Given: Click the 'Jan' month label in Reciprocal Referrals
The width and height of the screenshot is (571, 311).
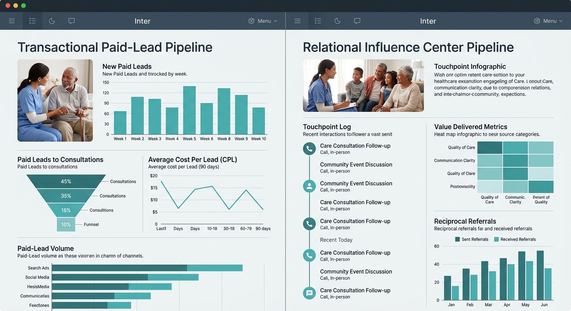Looking at the screenshot, I should click(x=451, y=305).
